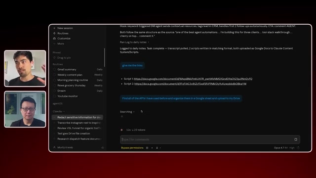Toggle the Bypass permissions mode

click(132, 148)
